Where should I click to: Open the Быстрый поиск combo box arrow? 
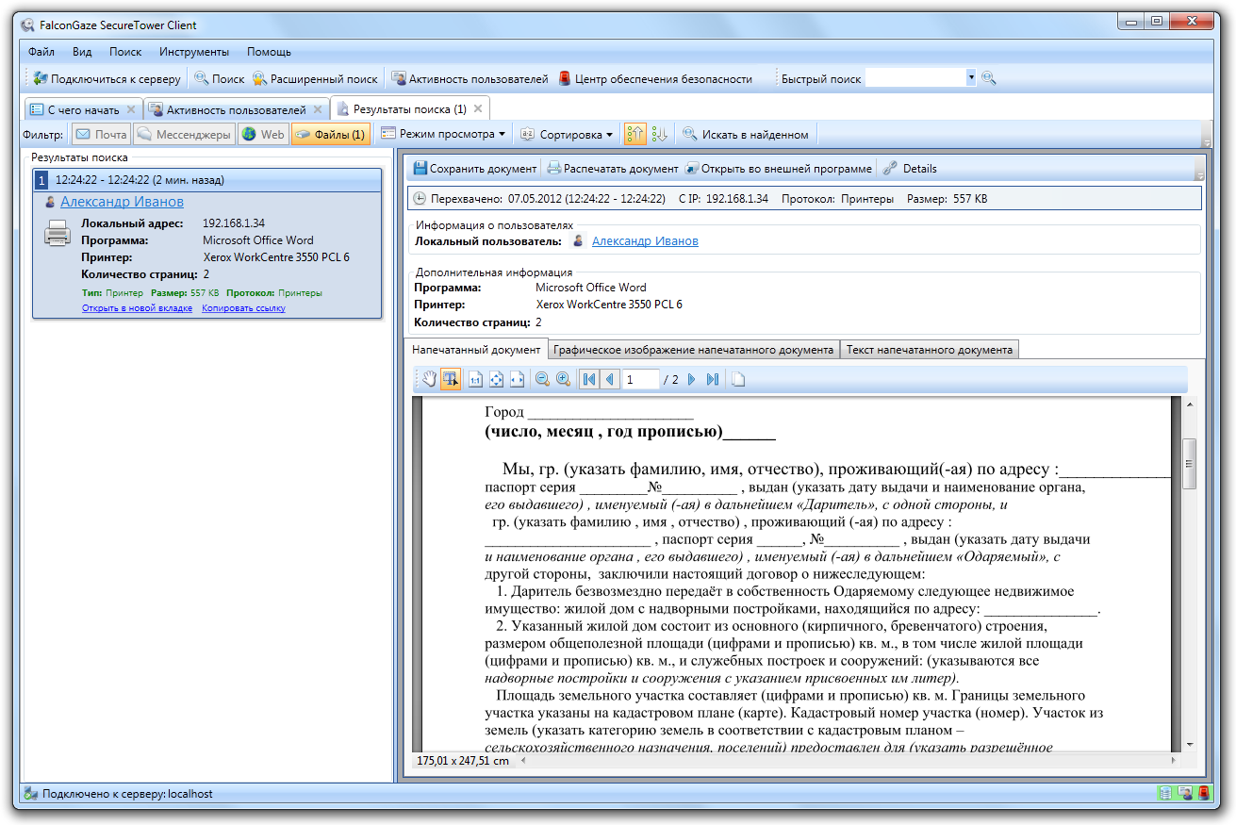click(x=971, y=78)
